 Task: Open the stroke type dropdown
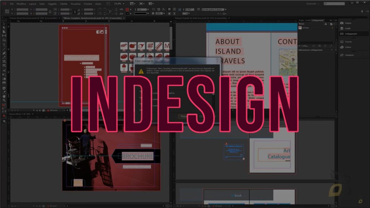[148, 14]
